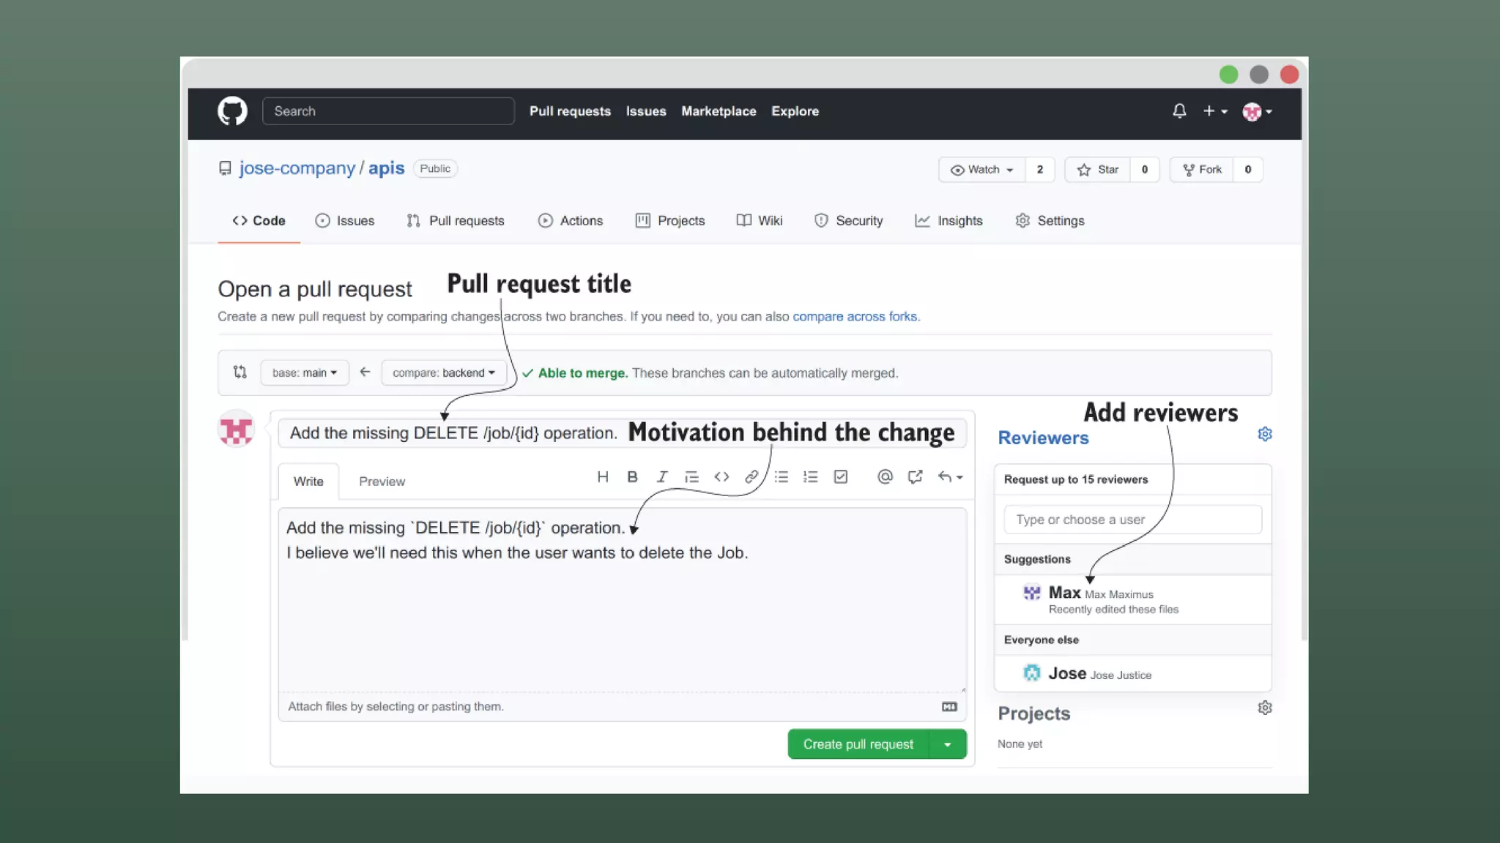This screenshot has height=843, width=1500.
Task: Star the apis repository
Action: (1098, 170)
